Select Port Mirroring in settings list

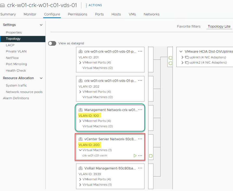coord(16,64)
